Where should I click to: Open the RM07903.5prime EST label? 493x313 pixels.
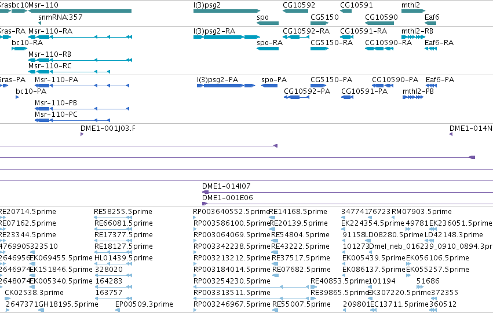coord(422,212)
